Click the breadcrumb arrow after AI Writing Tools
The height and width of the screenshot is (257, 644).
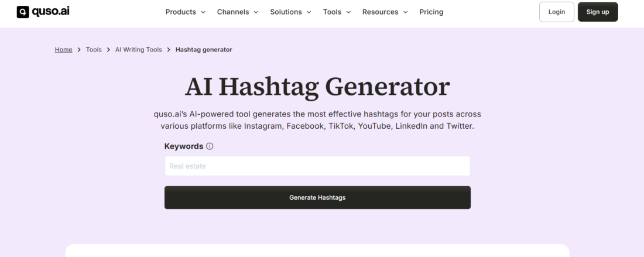169,50
